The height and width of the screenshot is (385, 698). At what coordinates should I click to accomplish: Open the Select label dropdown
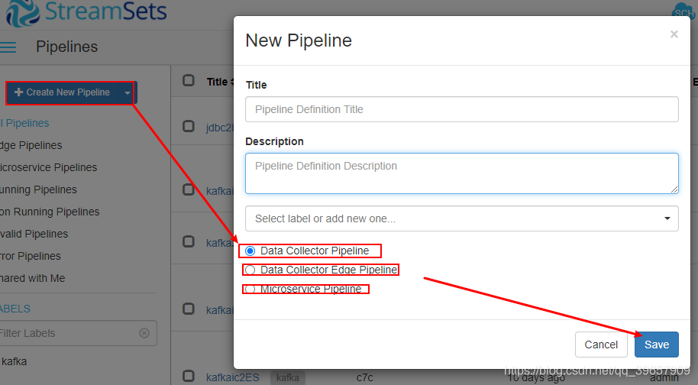(461, 218)
